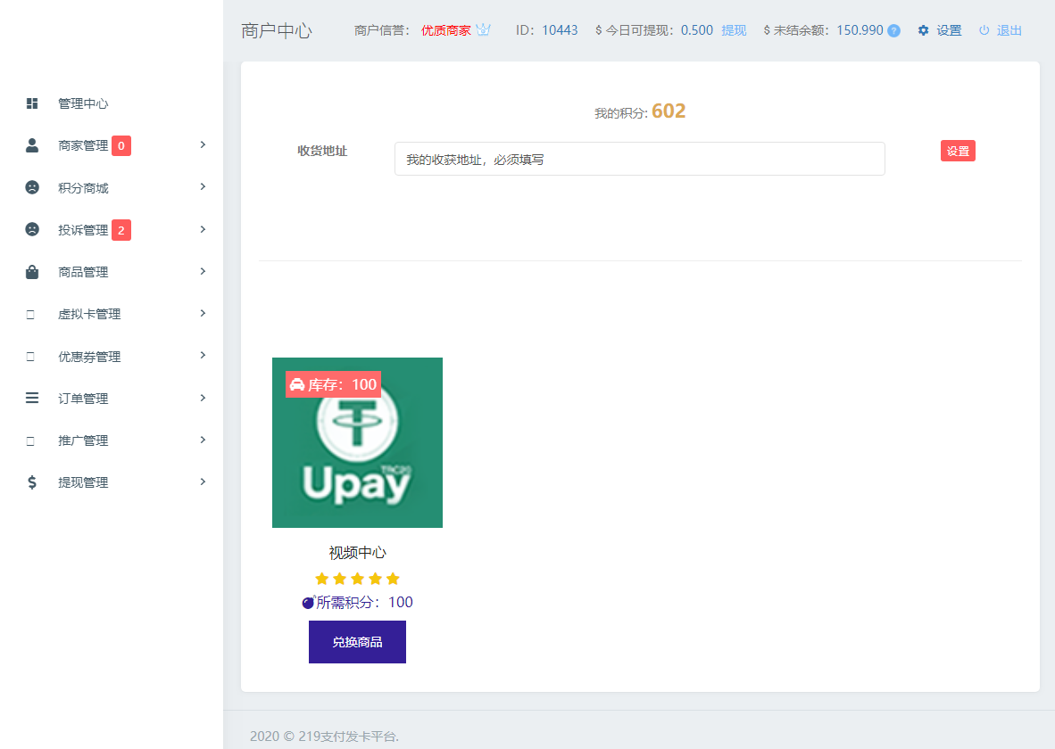Click the bomb icon beside 所需积分
This screenshot has height=749, width=1055.
pyautogui.click(x=308, y=602)
